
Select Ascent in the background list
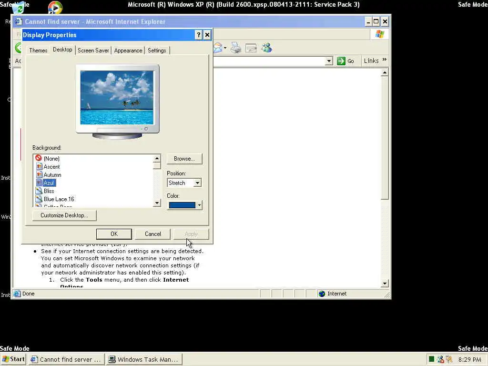tap(51, 167)
